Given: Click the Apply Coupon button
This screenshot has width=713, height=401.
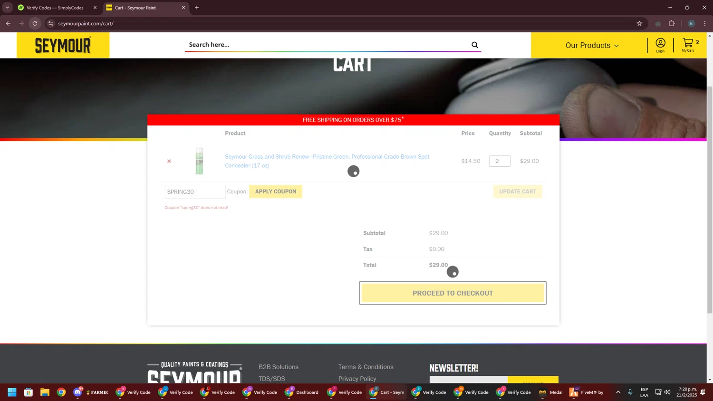Looking at the screenshot, I should coord(276,191).
